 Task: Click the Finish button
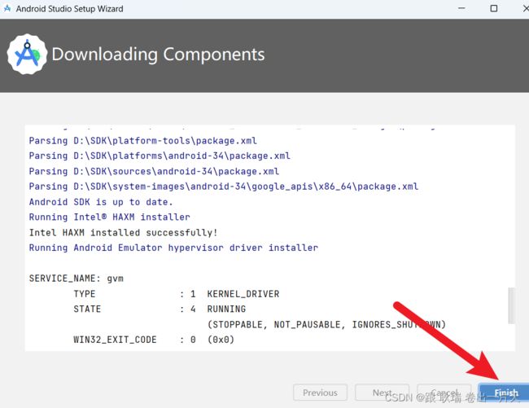504,393
